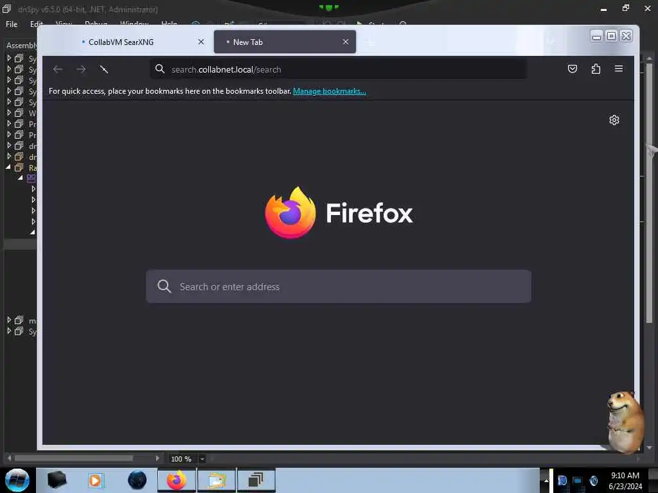The height and width of the screenshot is (493, 658).
Task: Click the dnSpy vertical scrollbar down arrow
Action: pyautogui.click(x=650, y=447)
